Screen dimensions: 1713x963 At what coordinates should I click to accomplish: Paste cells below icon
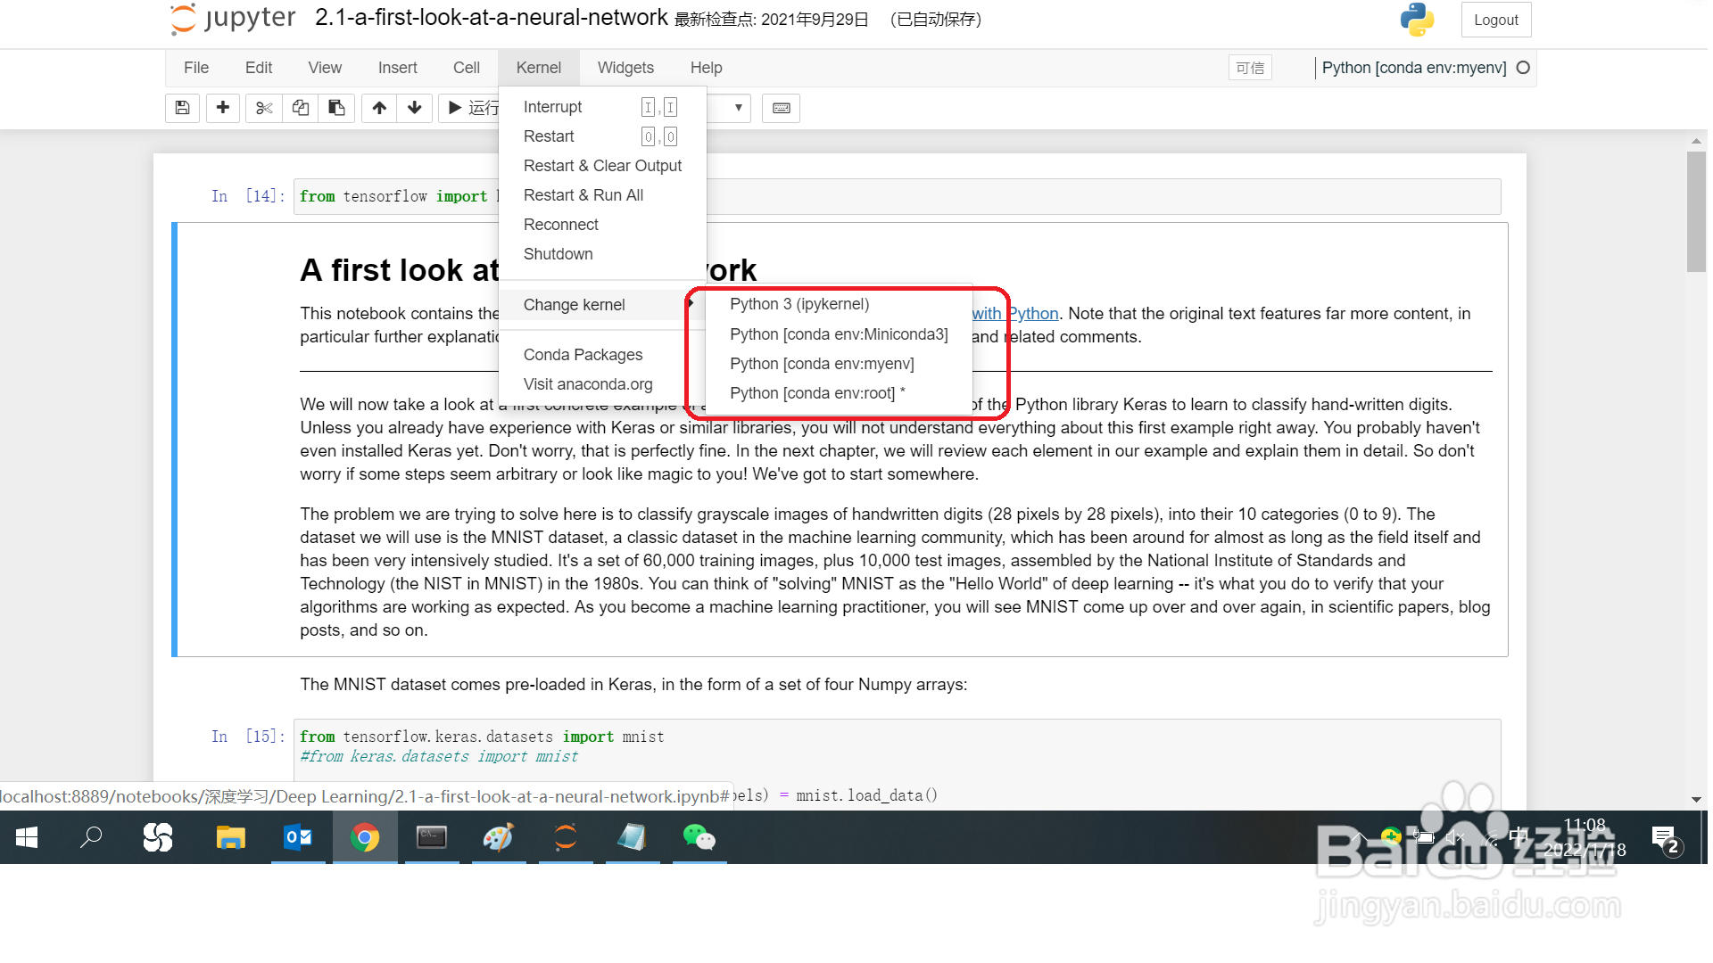tap(336, 108)
